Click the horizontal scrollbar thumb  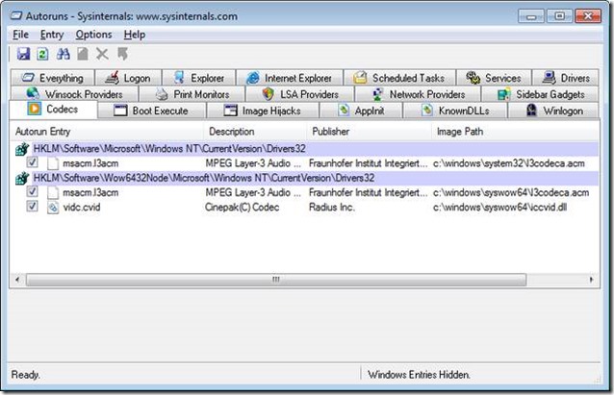276,280
